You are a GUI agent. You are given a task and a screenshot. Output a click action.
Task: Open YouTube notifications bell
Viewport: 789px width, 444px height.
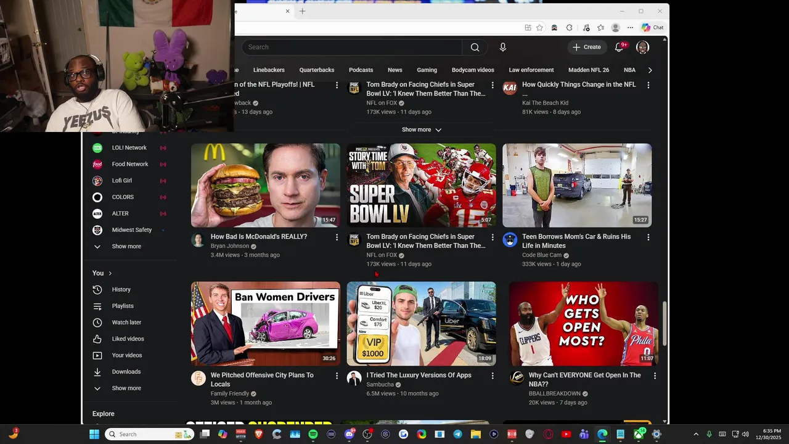click(619, 47)
